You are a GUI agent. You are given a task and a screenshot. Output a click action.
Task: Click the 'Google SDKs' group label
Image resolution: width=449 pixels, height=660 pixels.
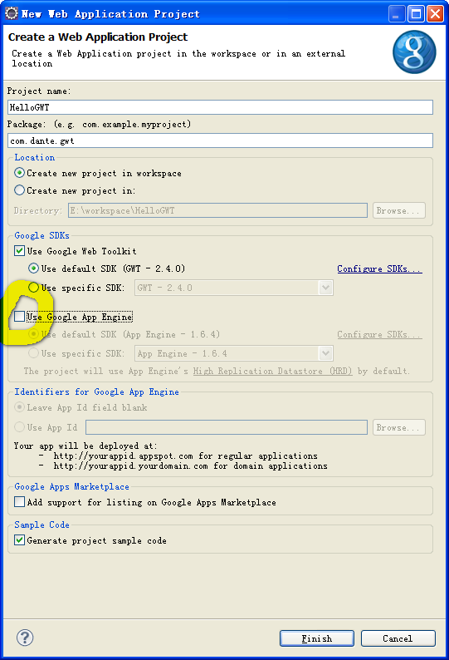point(41,235)
